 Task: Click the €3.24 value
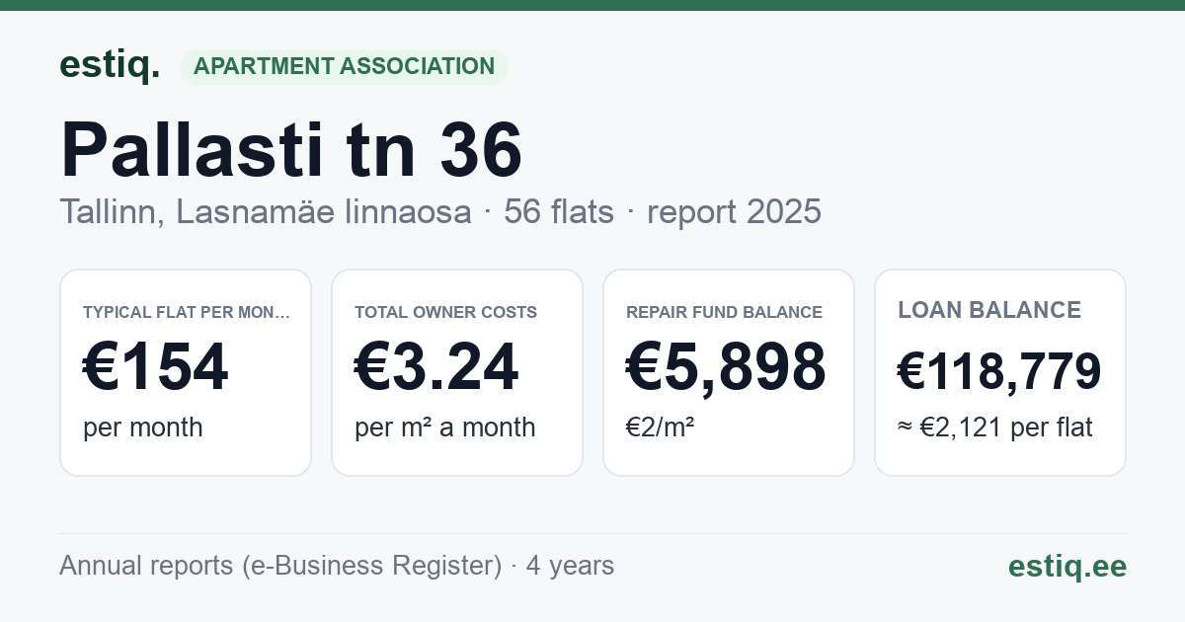tap(436, 367)
